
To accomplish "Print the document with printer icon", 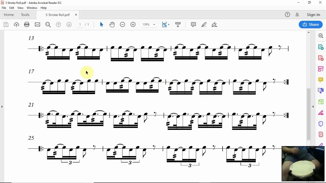I will tap(27, 25).
